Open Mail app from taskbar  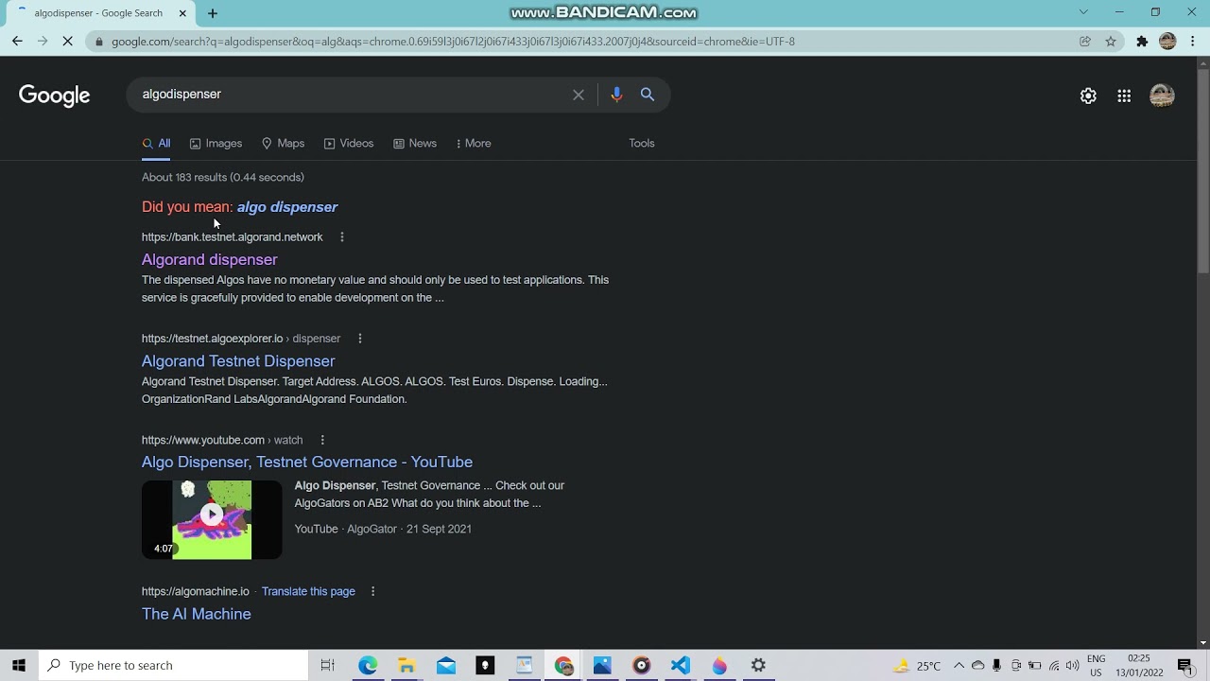click(x=446, y=665)
